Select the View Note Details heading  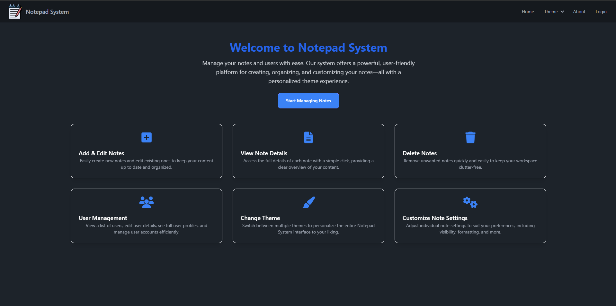point(264,153)
